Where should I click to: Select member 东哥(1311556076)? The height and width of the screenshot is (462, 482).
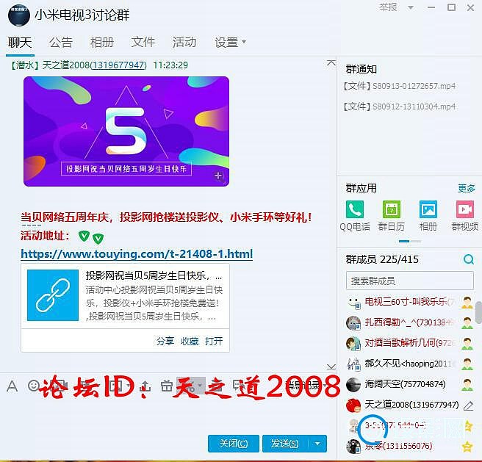[x=410, y=447]
